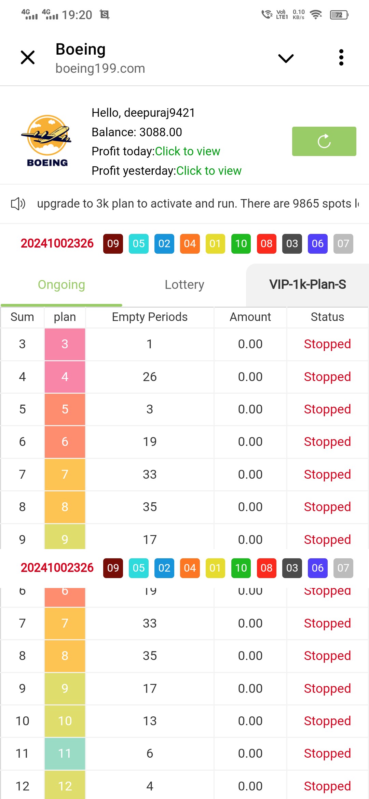Expand the page title dropdown chevron

coord(286,58)
